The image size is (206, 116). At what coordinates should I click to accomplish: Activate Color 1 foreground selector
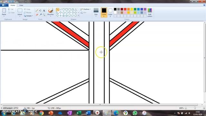coord(104,13)
